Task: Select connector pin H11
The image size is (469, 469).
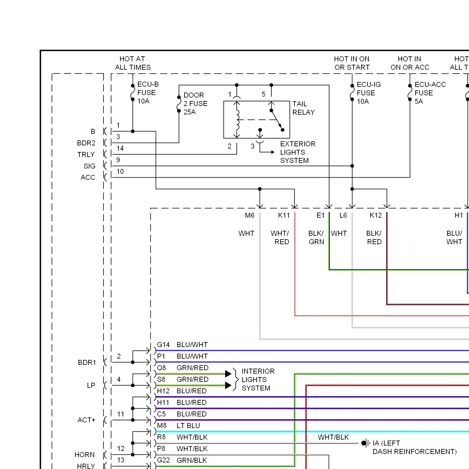Action: pyautogui.click(x=163, y=402)
